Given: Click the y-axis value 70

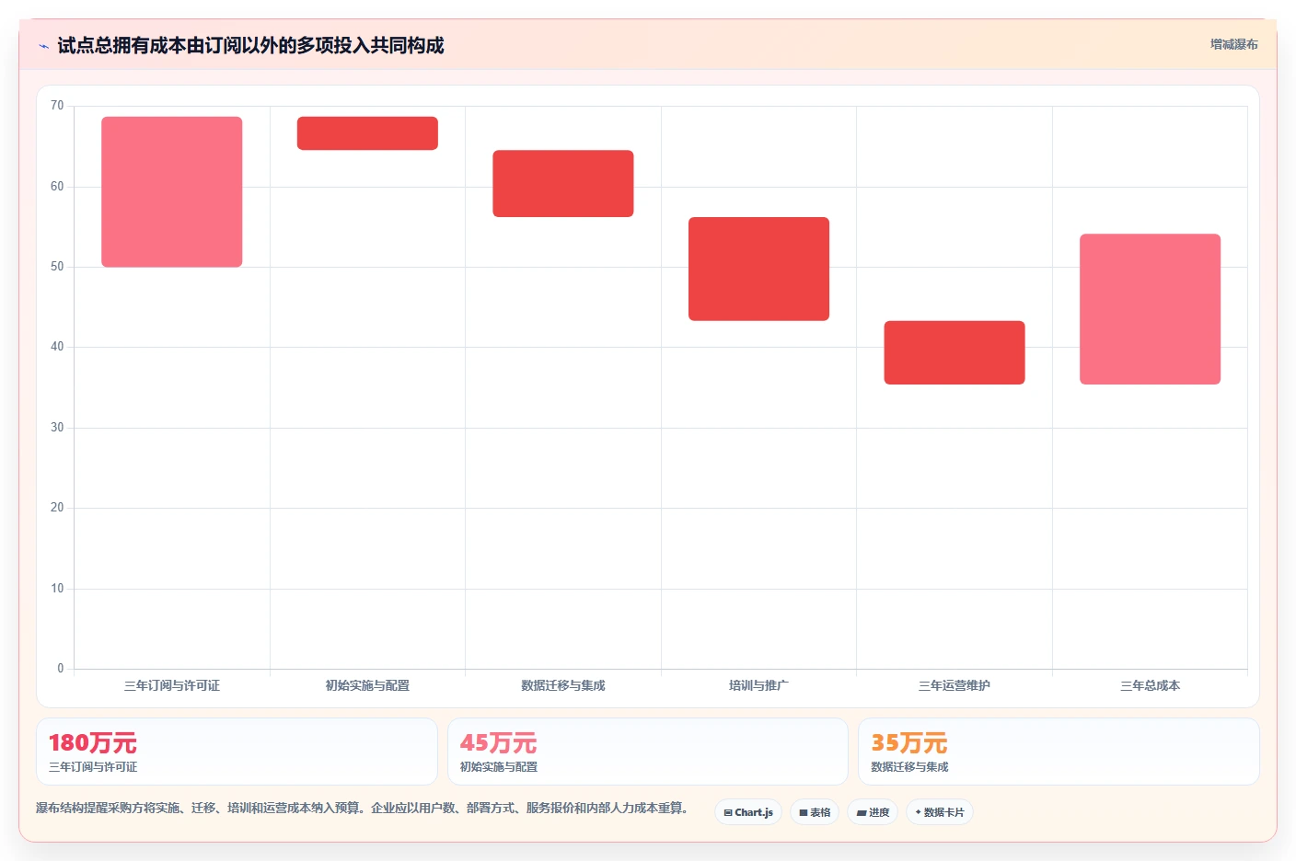Looking at the screenshot, I should (57, 106).
